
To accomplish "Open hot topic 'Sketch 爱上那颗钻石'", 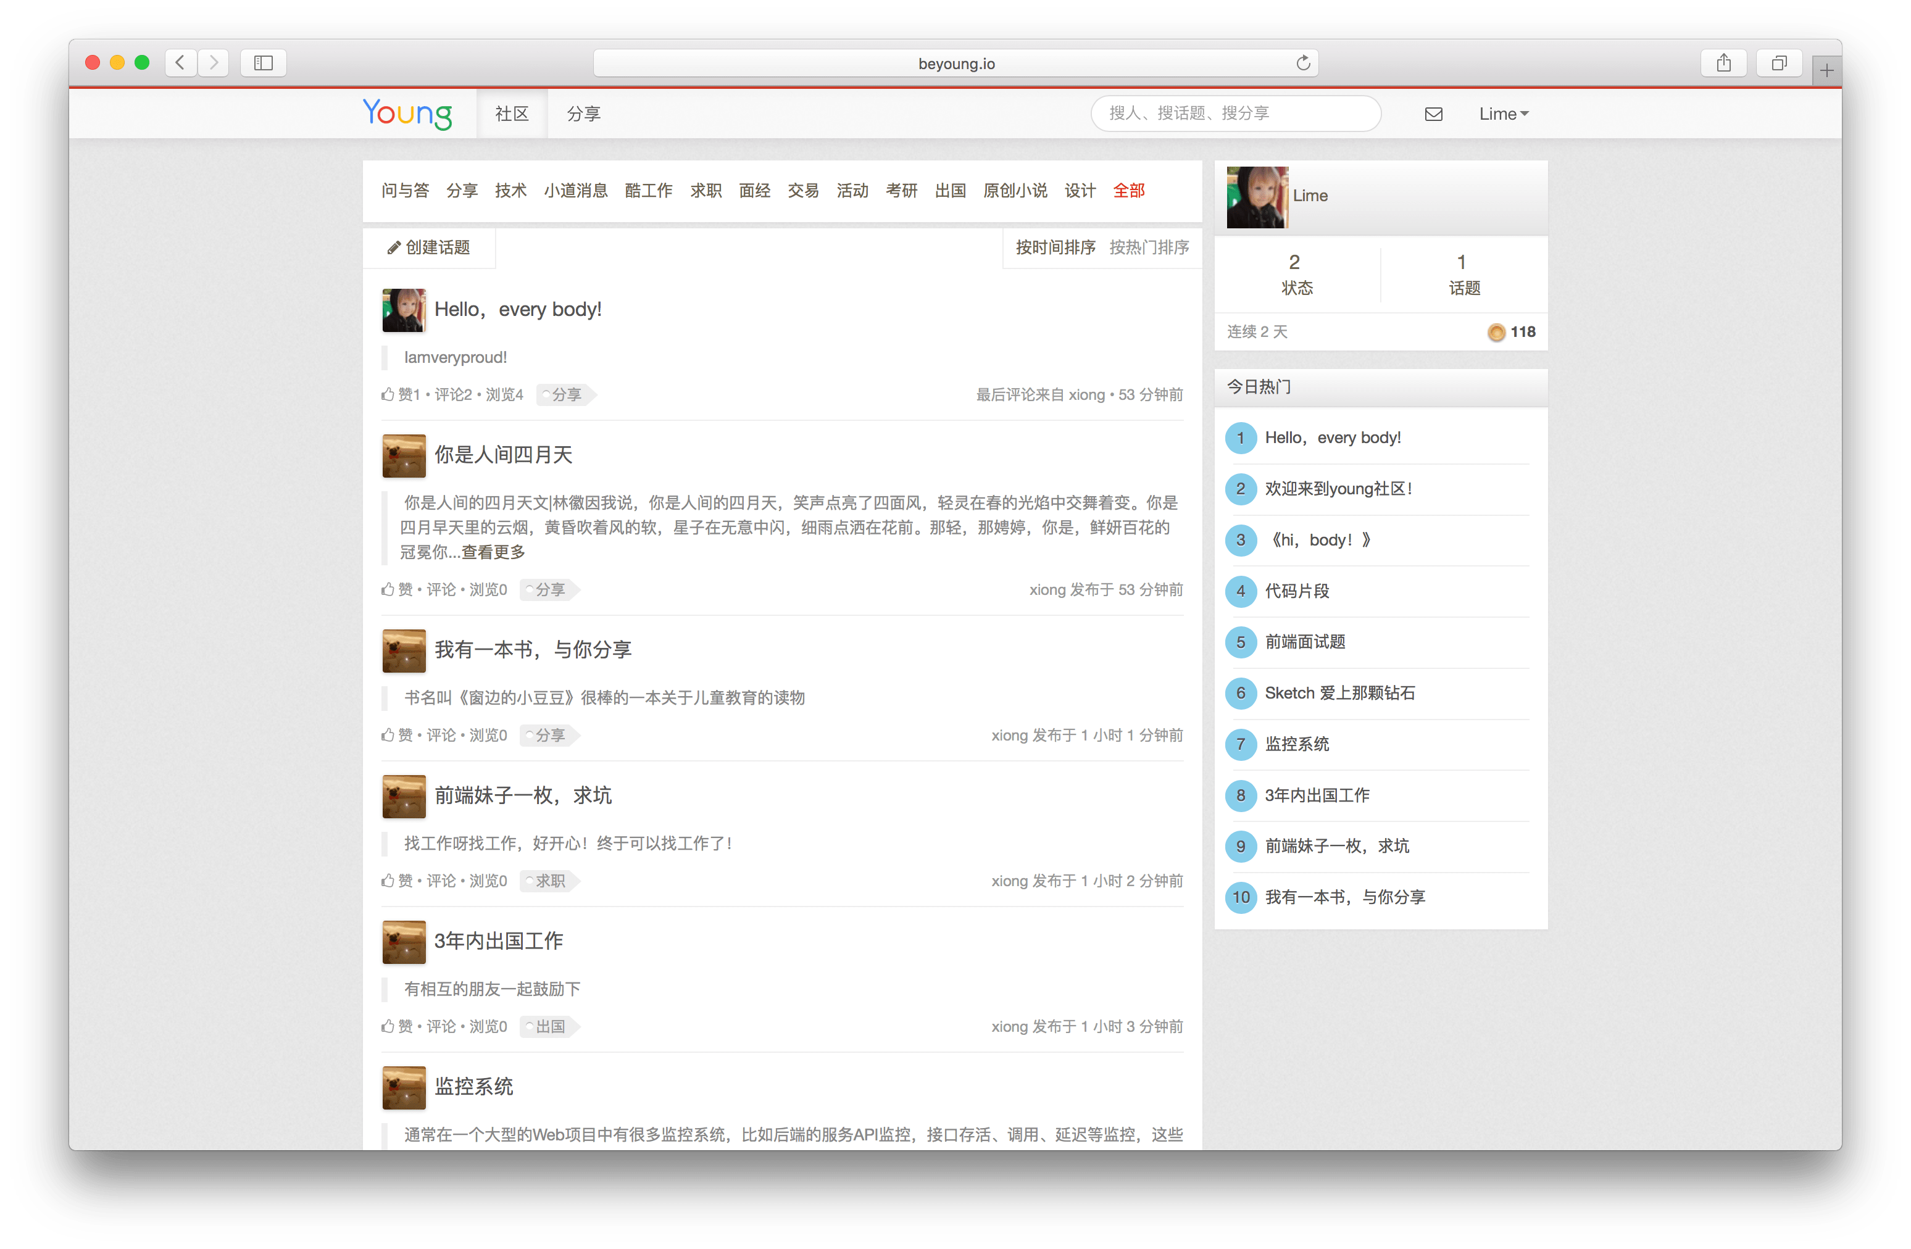I will 1339,693.
